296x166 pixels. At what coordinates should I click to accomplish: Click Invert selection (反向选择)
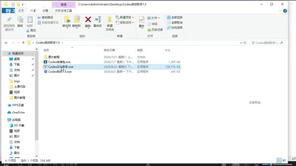175,28
